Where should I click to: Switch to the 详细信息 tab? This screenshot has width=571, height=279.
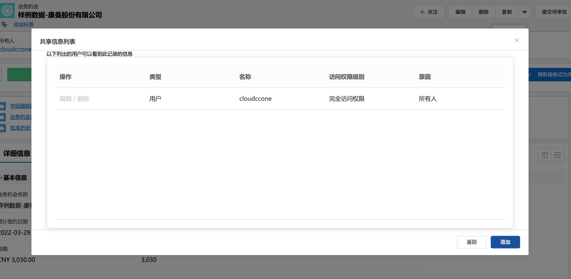(17, 153)
